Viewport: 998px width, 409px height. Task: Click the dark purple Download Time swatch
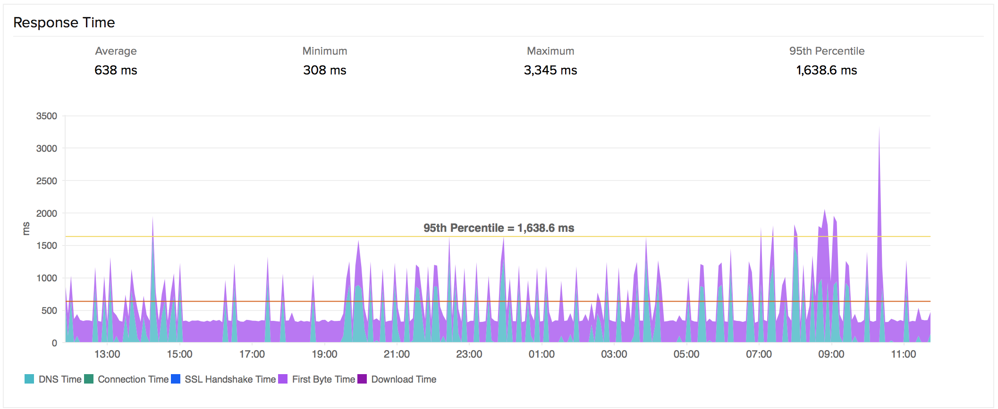[x=362, y=379]
